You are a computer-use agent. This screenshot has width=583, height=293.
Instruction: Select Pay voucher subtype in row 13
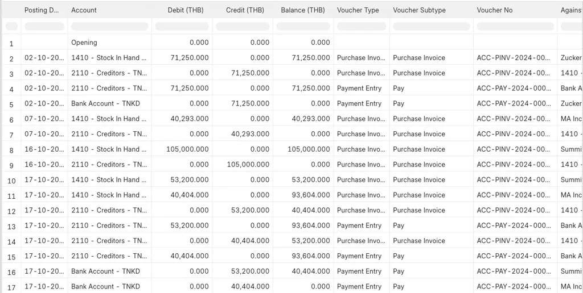pos(399,225)
